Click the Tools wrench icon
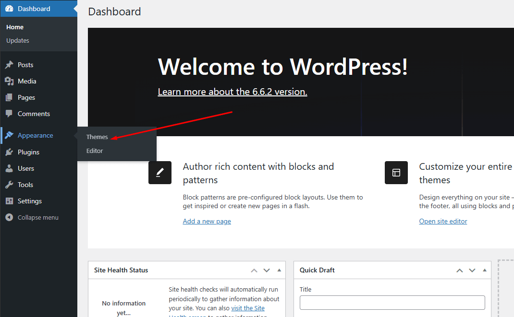Image resolution: width=514 pixels, height=317 pixels. [9, 185]
